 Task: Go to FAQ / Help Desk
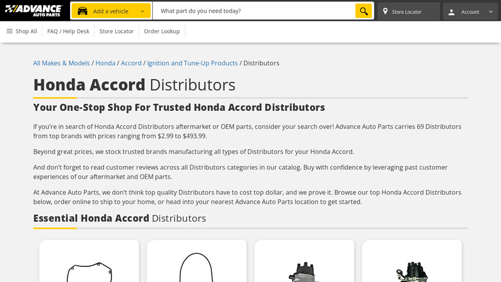(x=68, y=31)
